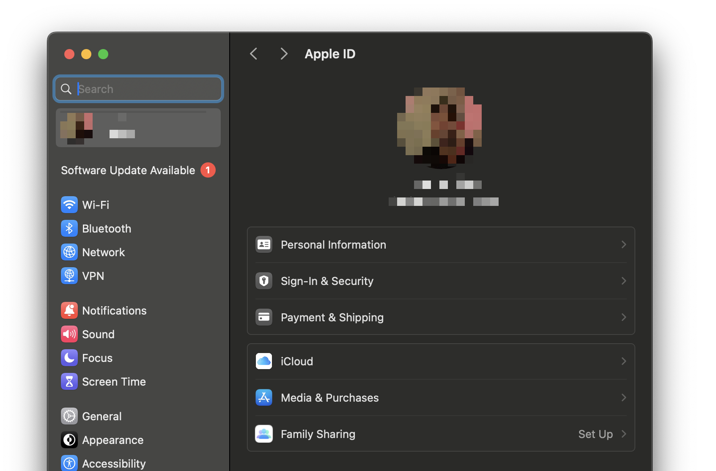Select Notifications label in sidebar
Screen dimensions: 716x471
tap(114, 311)
